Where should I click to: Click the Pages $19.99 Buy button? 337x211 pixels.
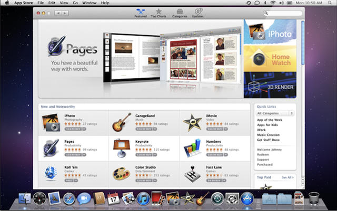[72, 155]
